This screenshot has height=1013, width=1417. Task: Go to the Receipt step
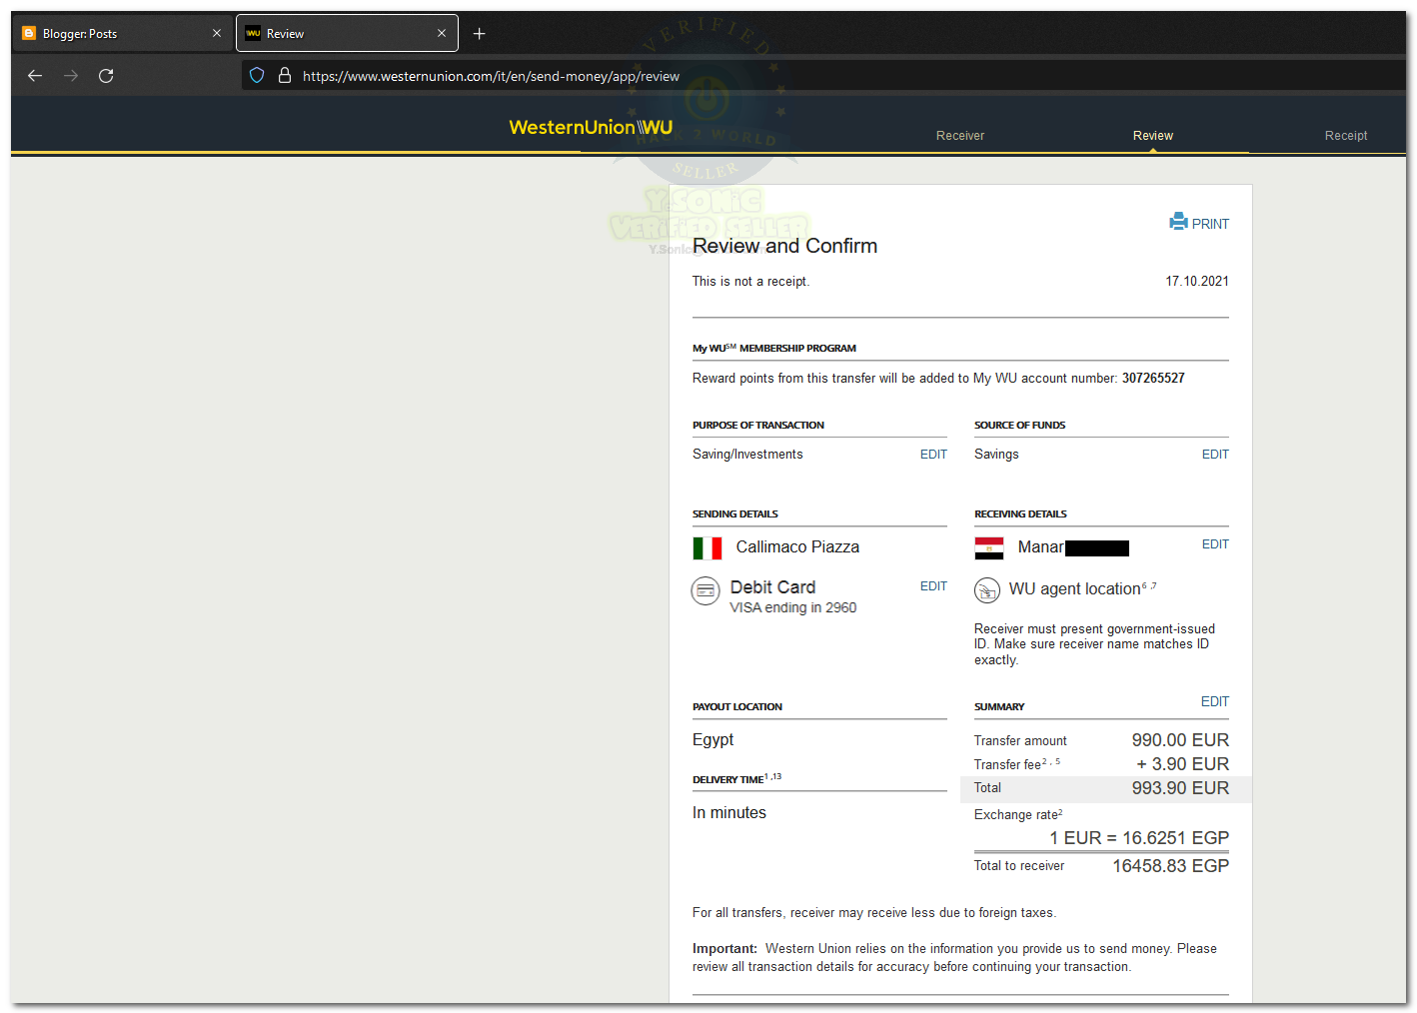point(1346,136)
